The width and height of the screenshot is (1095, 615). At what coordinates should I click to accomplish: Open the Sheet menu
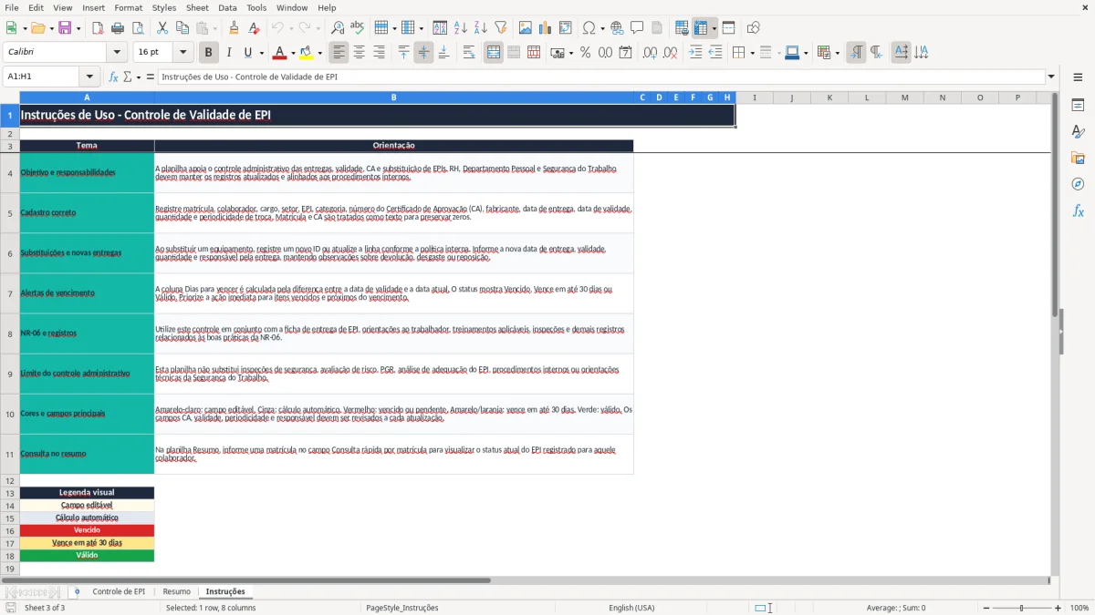(197, 7)
